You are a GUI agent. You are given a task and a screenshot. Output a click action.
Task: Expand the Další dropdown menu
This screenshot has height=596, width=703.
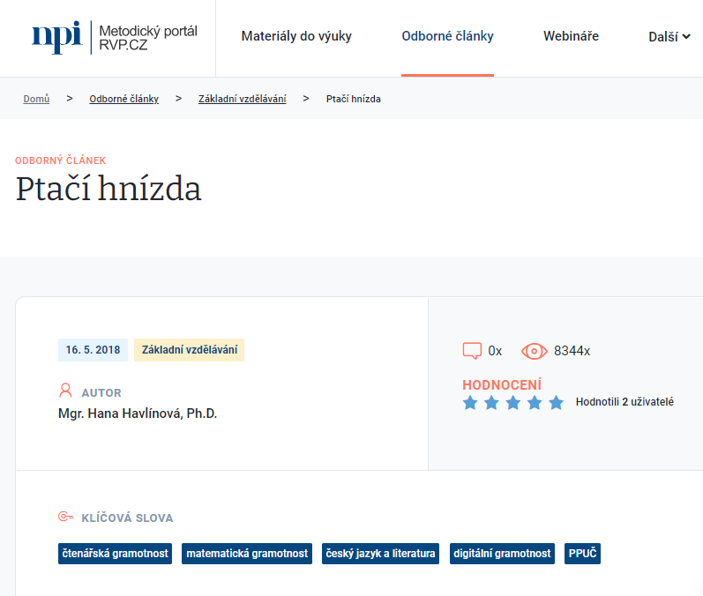pyautogui.click(x=669, y=37)
